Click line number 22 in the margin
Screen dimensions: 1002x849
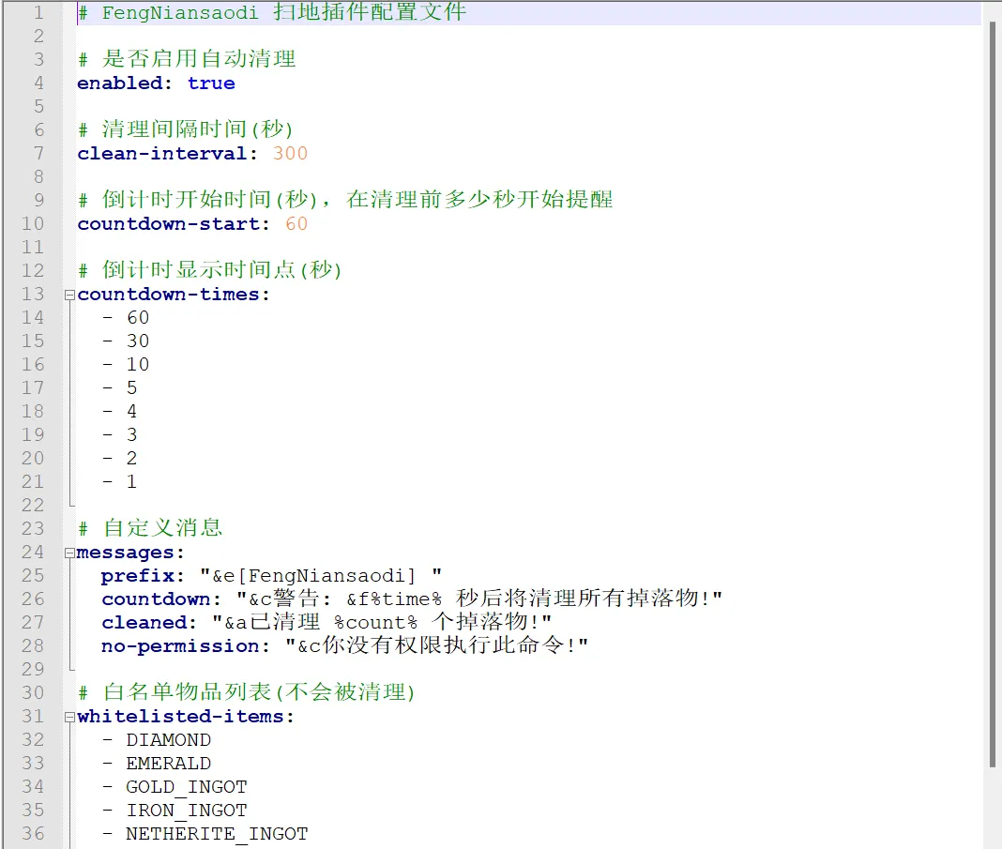point(33,506)
